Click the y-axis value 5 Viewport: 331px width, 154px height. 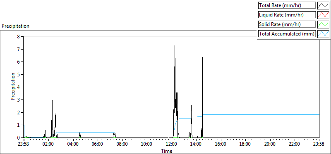point(18,75)
